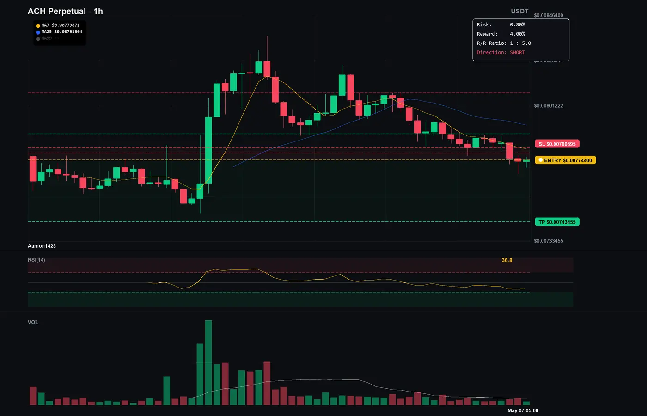Click the chart title ACH Perpetual - 1h
This screenshot has width=647, height=416.
(x=65, y=11)
